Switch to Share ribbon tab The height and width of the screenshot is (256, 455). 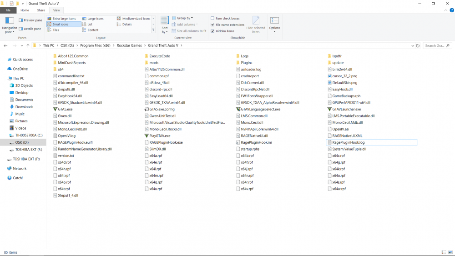pos(41,10)
